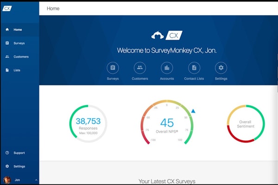Open the Accounts building icon
Image resolution: width=278 pixels, height=185 pixels.
(x=167, y=68)
